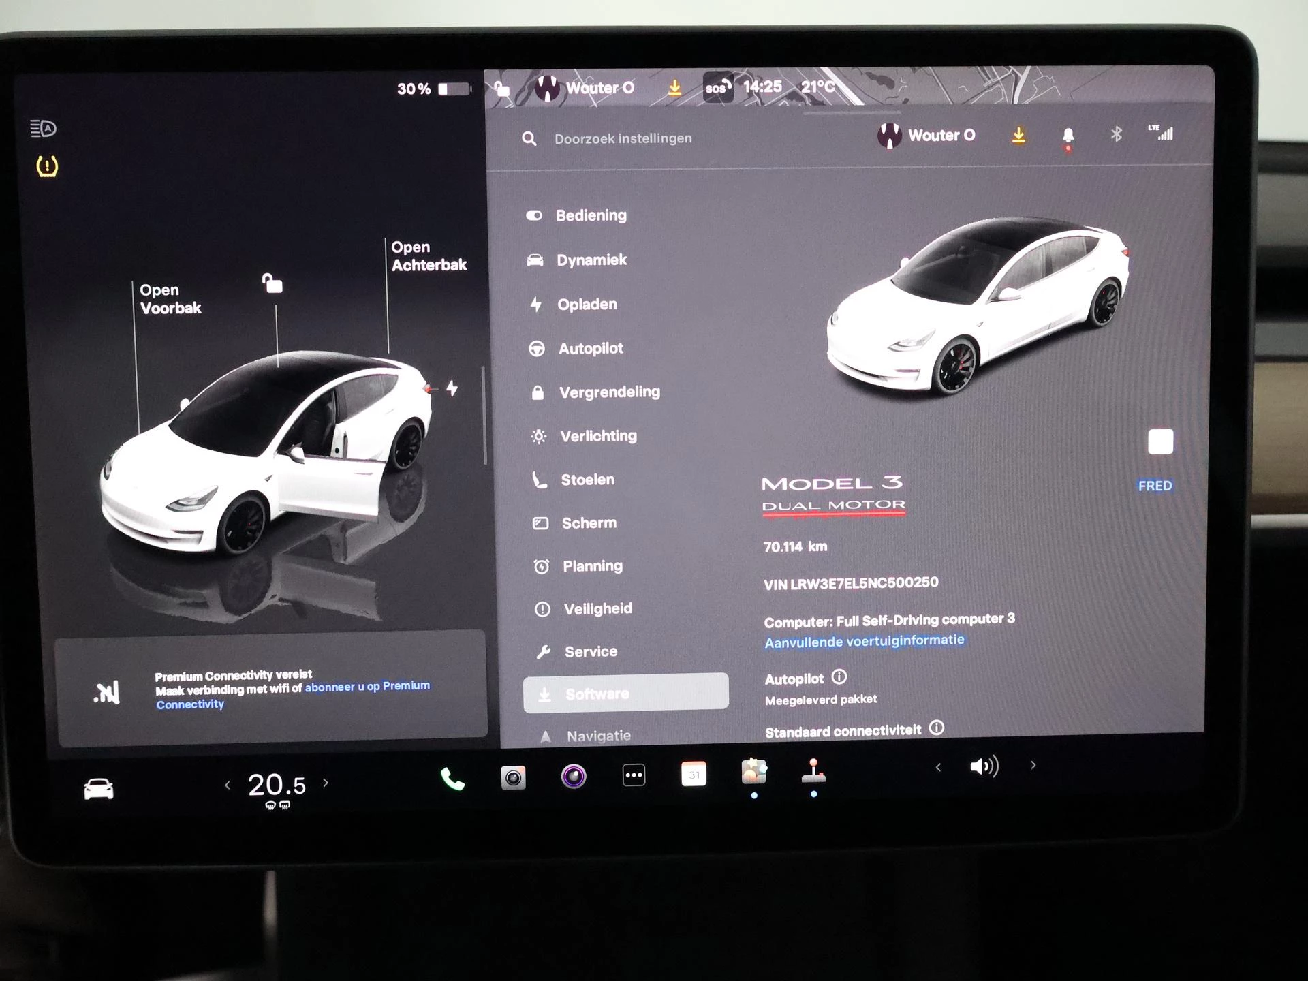
Task: Open the Calendar app
Action: (x=694, y=775)
